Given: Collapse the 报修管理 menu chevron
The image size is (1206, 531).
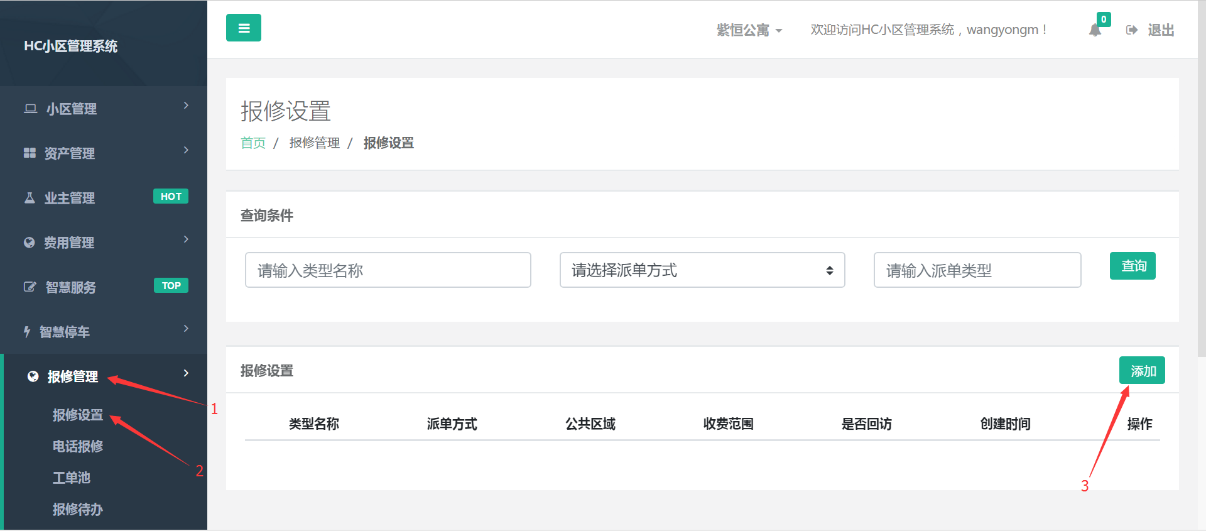Looking at the screenshot, I should tap(186, 373).
